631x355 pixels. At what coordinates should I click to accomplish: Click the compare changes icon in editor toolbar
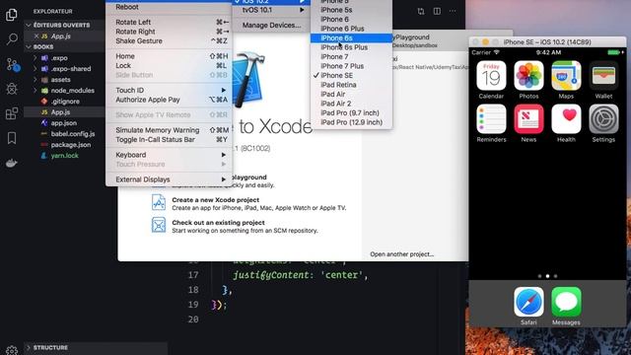421,11
